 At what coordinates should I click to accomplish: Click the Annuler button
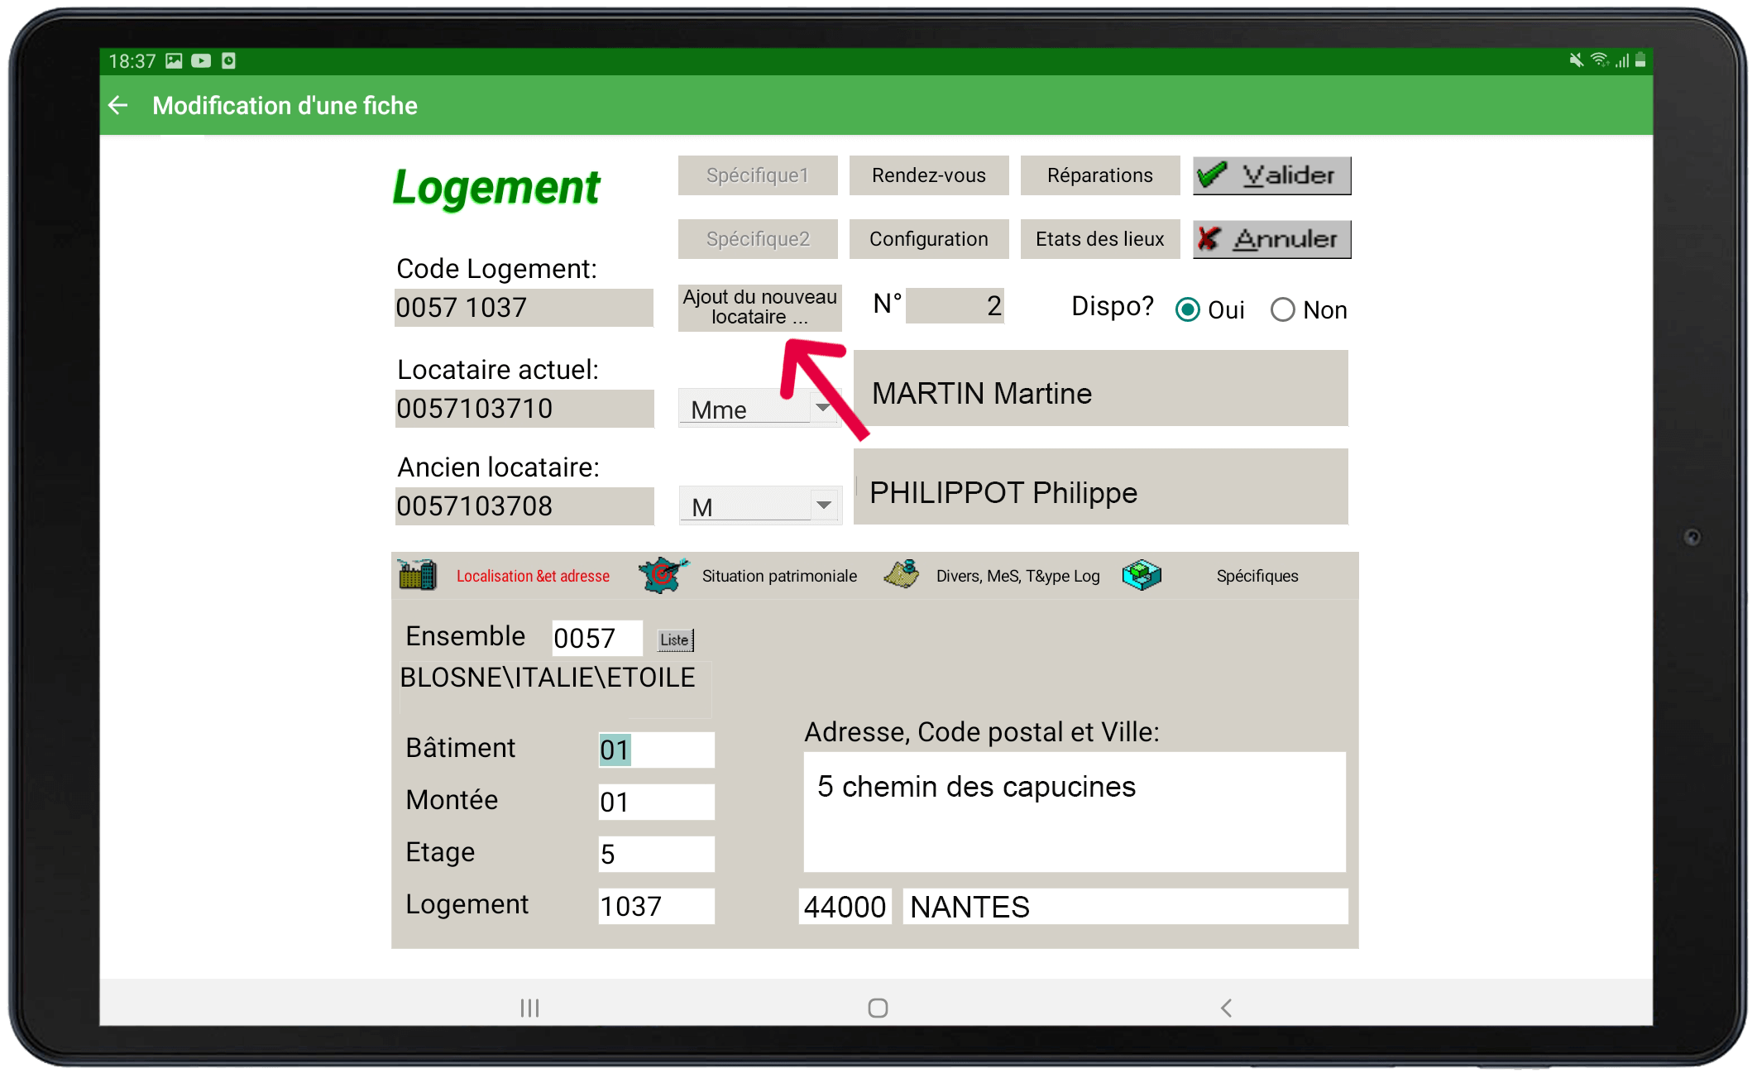(x=1271, y=239)
